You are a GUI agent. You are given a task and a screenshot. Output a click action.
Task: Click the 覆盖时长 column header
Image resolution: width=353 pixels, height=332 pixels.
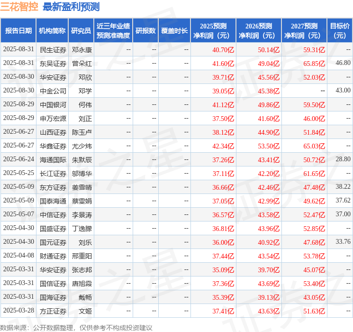tap(174, 31)
